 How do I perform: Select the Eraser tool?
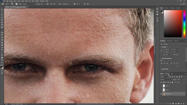tap(2, 37)
